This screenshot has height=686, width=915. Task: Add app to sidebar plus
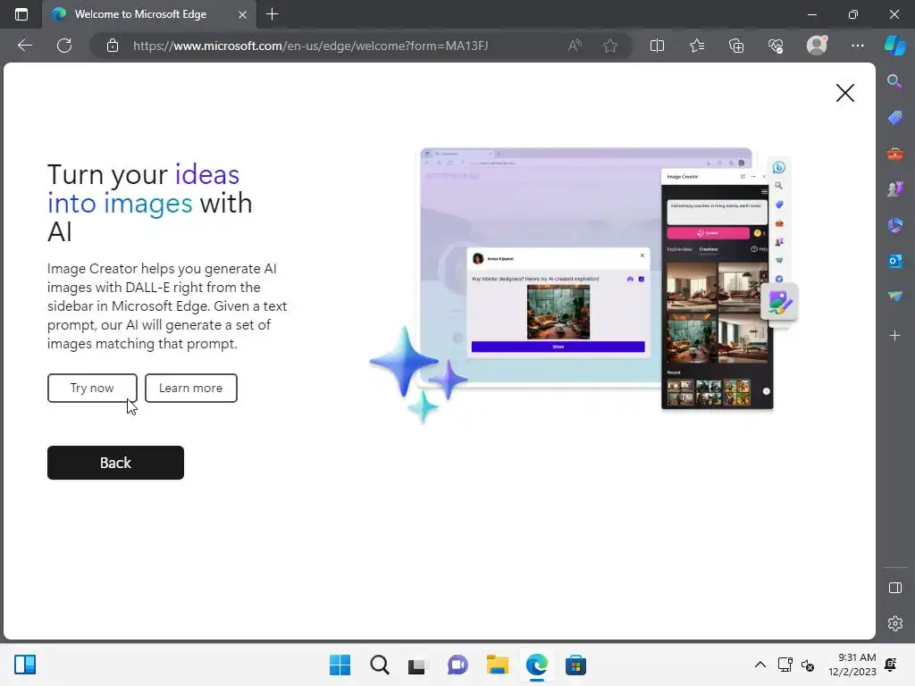pos(895,336)
